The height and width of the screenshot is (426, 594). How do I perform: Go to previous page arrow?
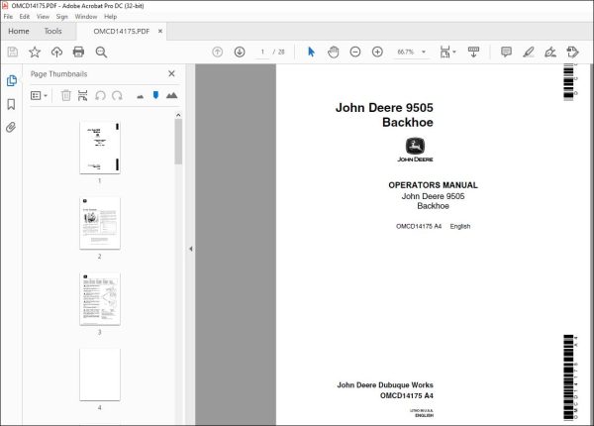click(x=218, y=52)
